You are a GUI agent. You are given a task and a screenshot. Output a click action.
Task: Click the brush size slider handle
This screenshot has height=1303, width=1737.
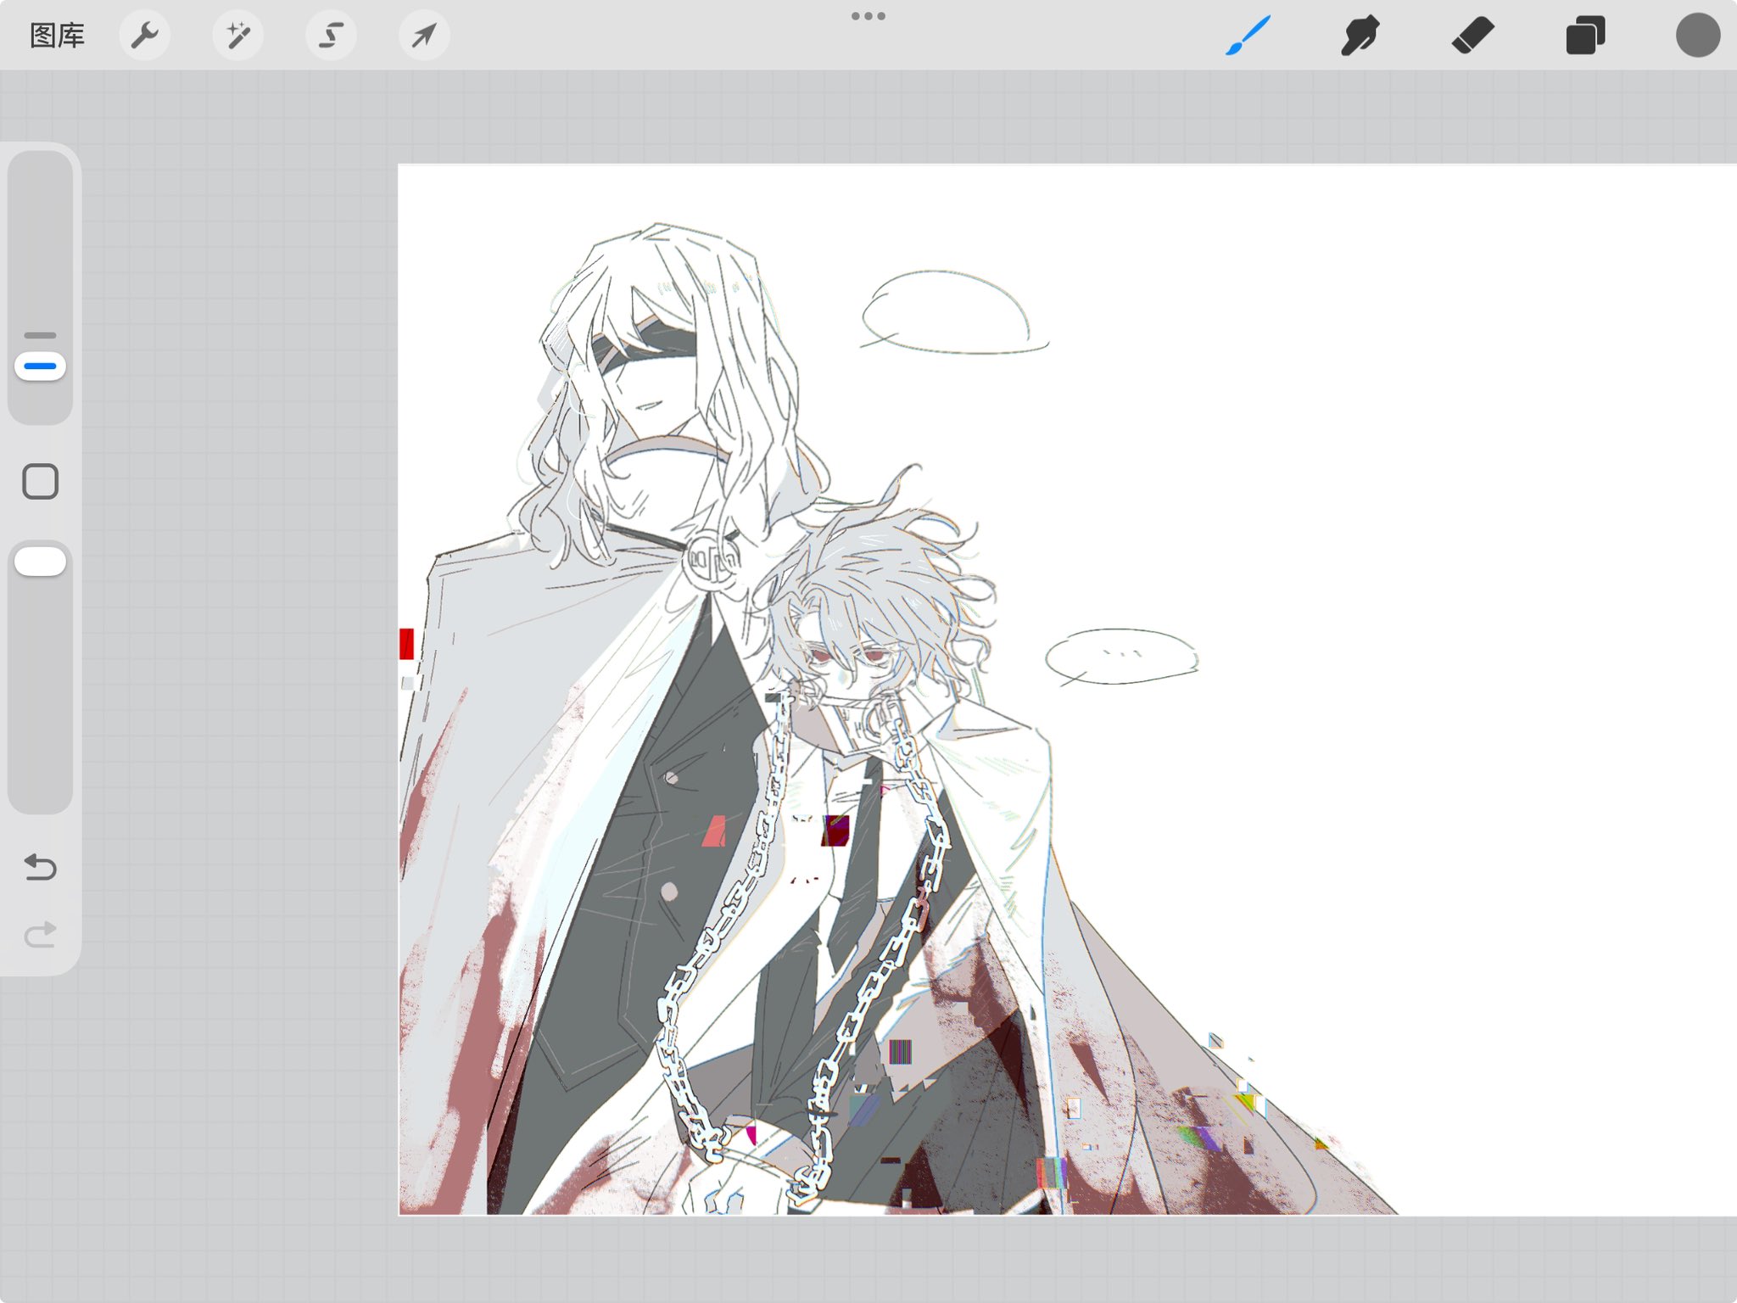click(40, 366)
